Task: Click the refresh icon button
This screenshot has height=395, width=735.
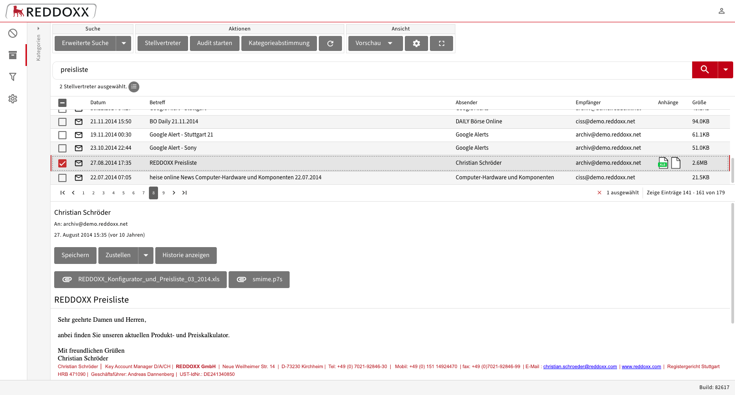Action: tap(331, 43)
